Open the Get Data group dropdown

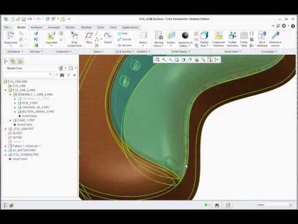(36, 52)
